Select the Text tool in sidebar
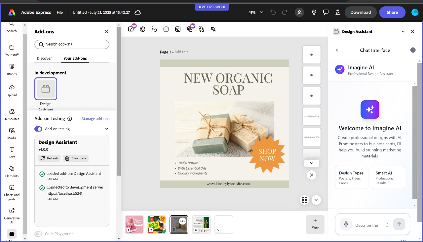The width and height of the screenshot is (423, 242). tap(12, 153)
